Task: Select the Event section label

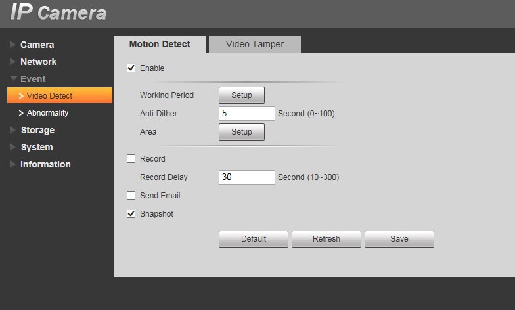Action: coord(33,79)
